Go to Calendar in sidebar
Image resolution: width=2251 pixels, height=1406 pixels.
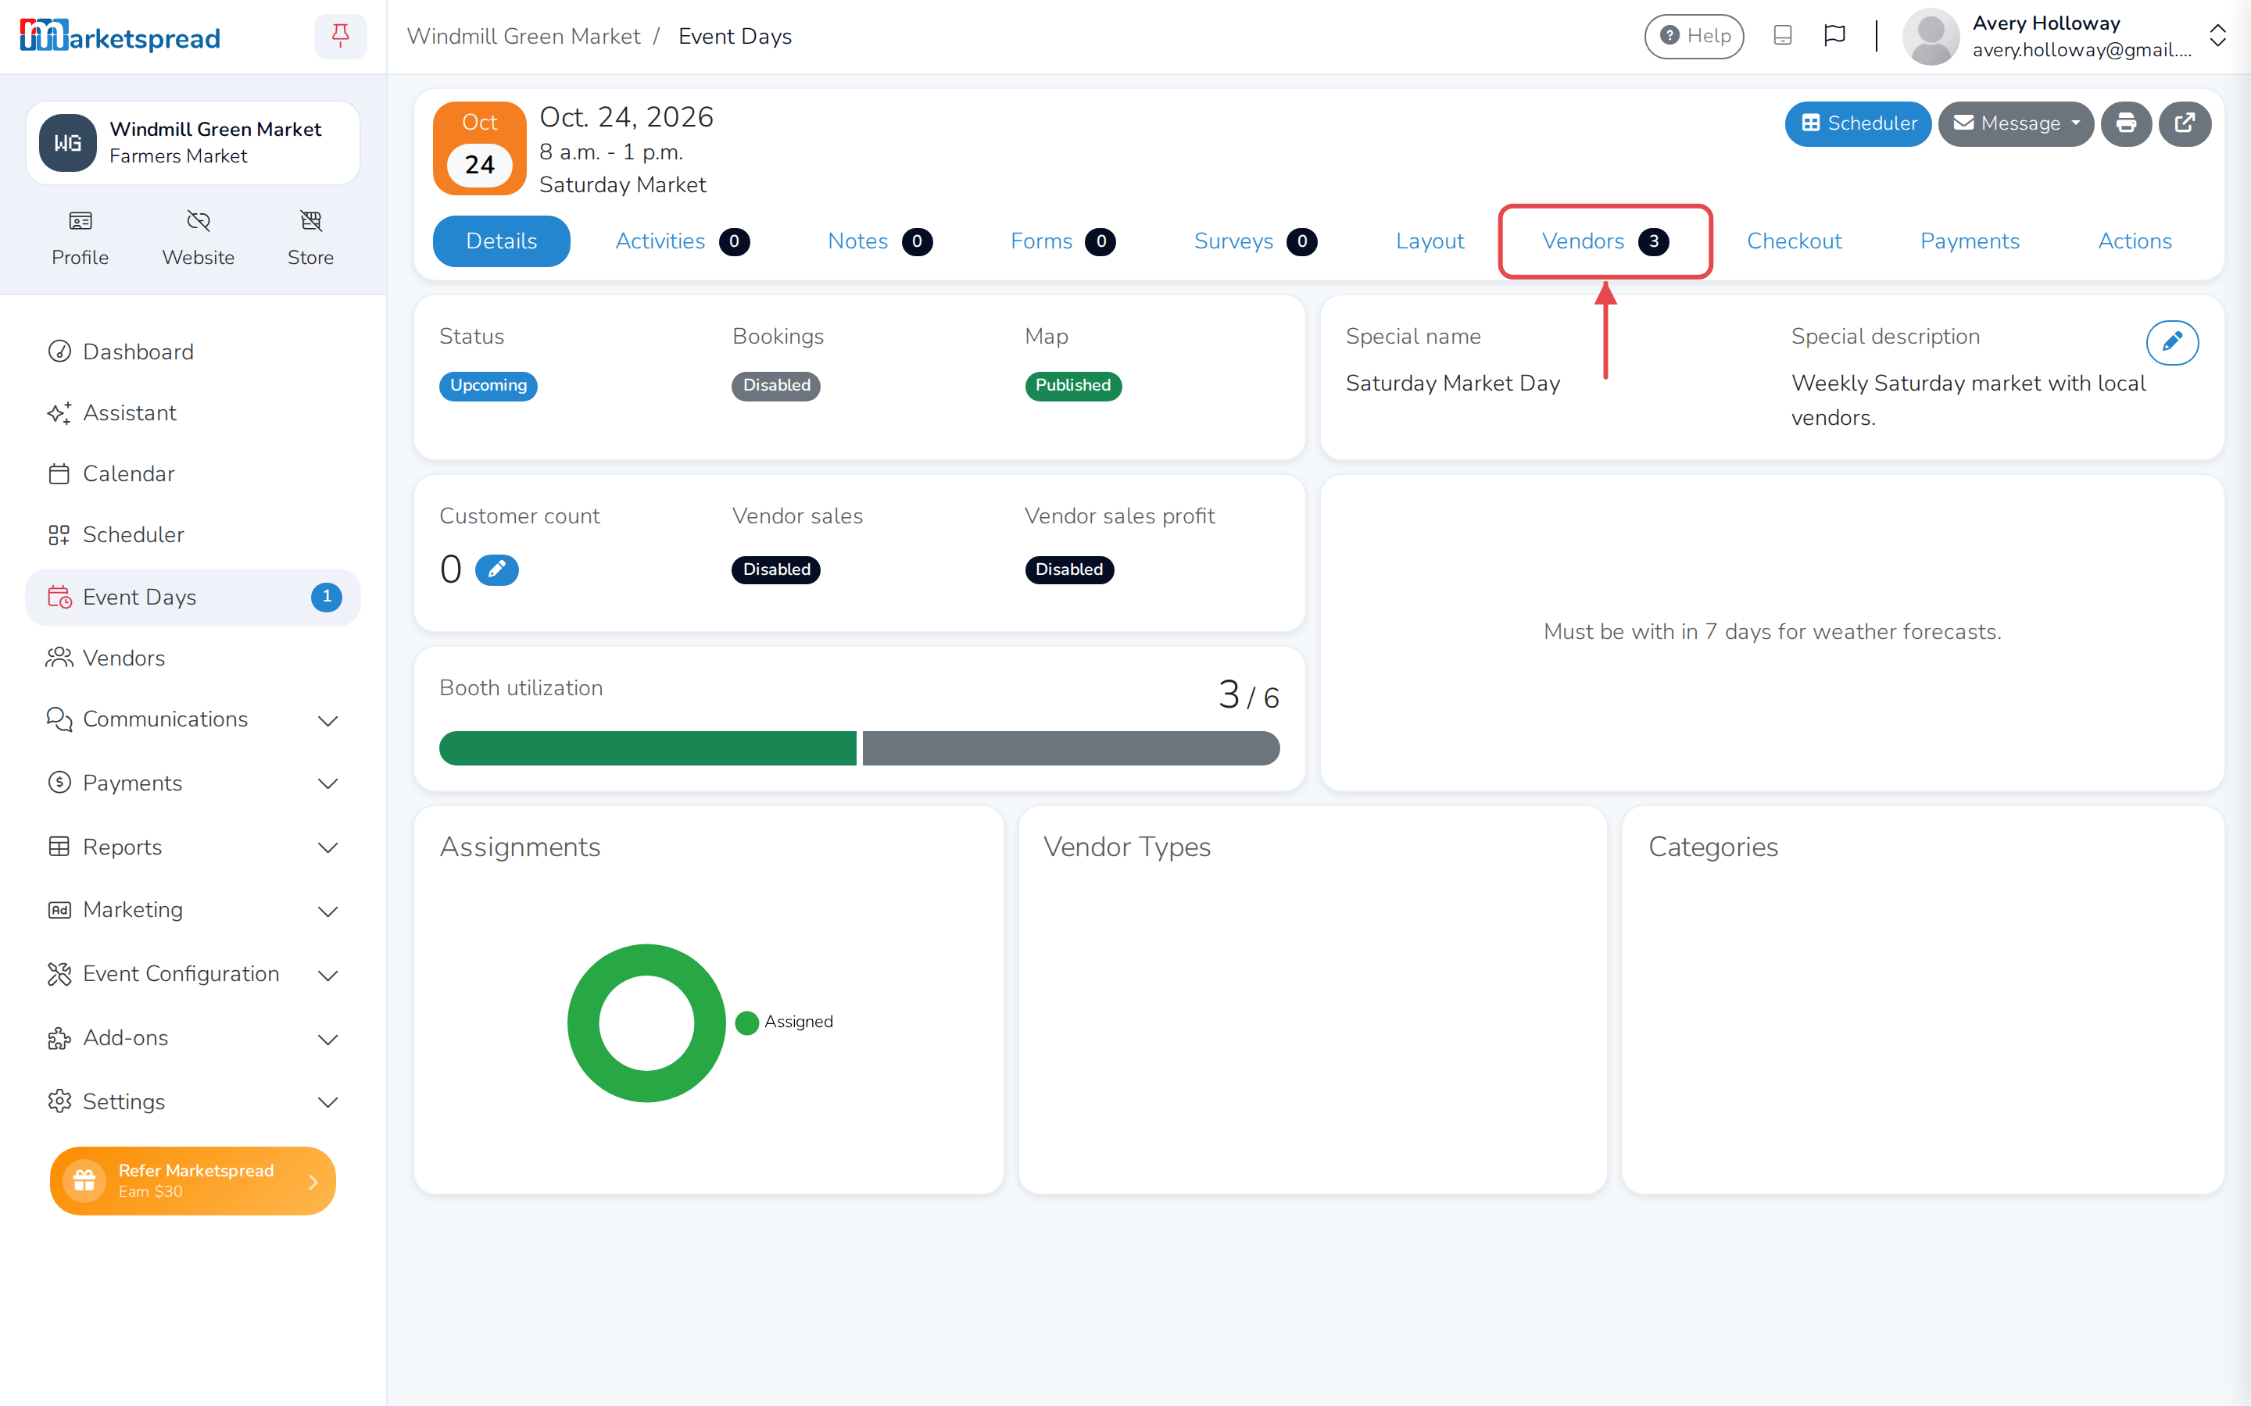(x=194, y=474)
